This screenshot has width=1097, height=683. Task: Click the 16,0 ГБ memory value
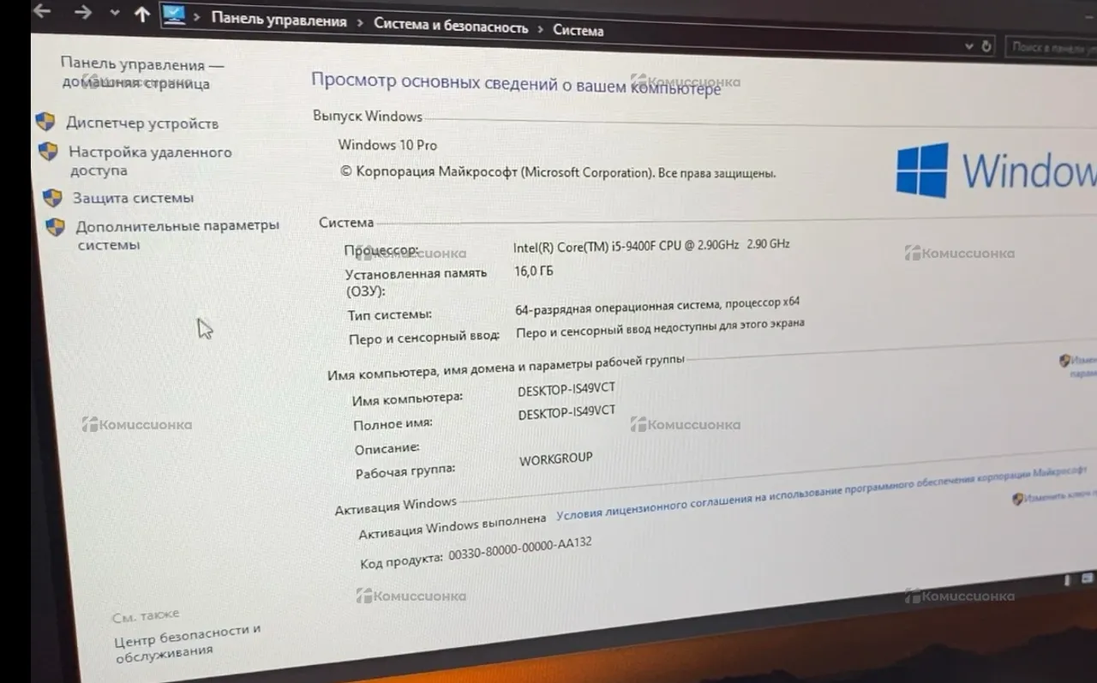[534, 272]
